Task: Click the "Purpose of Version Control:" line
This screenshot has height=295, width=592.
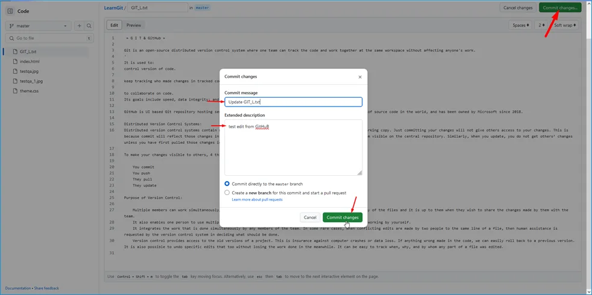Action: click(x=153, y=197)
